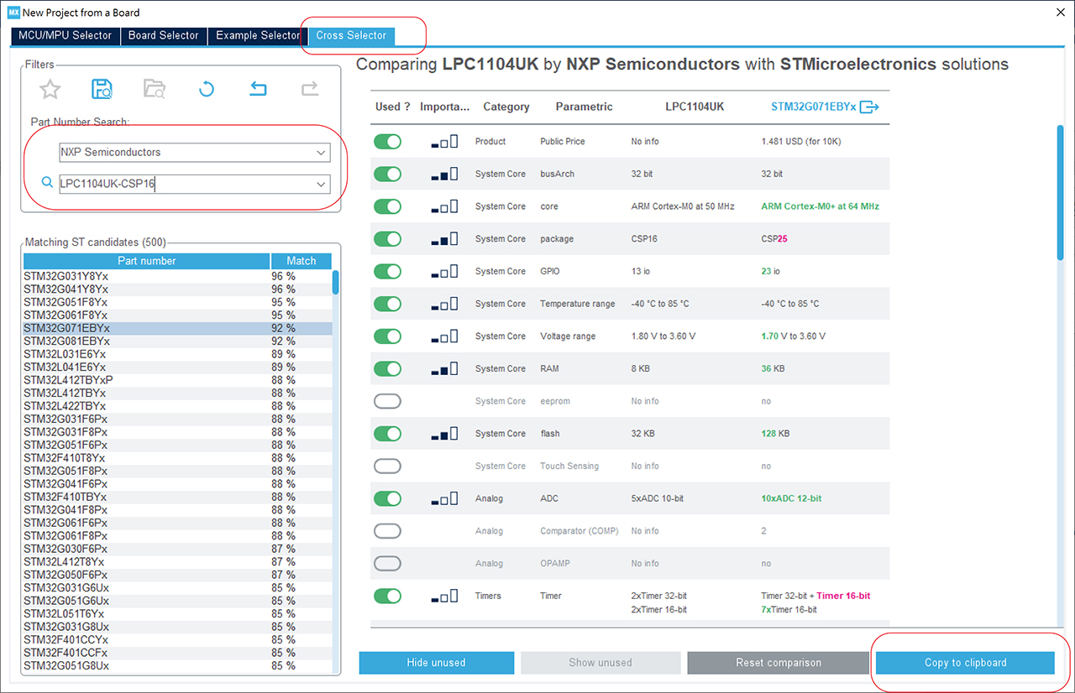
Task: Turn on the Touch Sensing toggle
Action: click(x=387, y=466)
